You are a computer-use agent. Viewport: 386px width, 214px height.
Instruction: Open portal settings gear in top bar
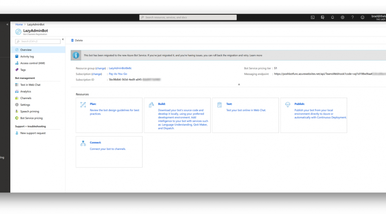pos(342,17)
